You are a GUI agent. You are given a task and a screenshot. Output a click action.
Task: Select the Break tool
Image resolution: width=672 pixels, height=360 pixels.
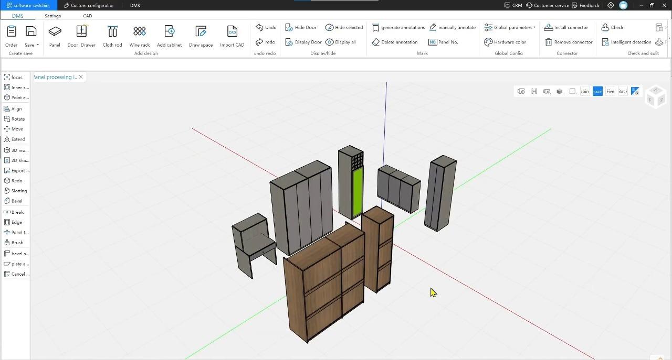[14, 212]
